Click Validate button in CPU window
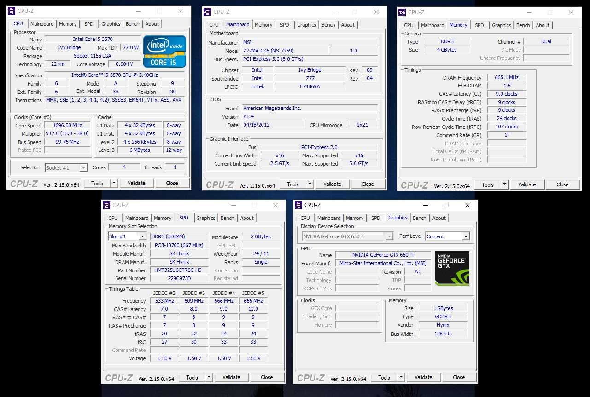590x397 pixels. tap(136, 183)
